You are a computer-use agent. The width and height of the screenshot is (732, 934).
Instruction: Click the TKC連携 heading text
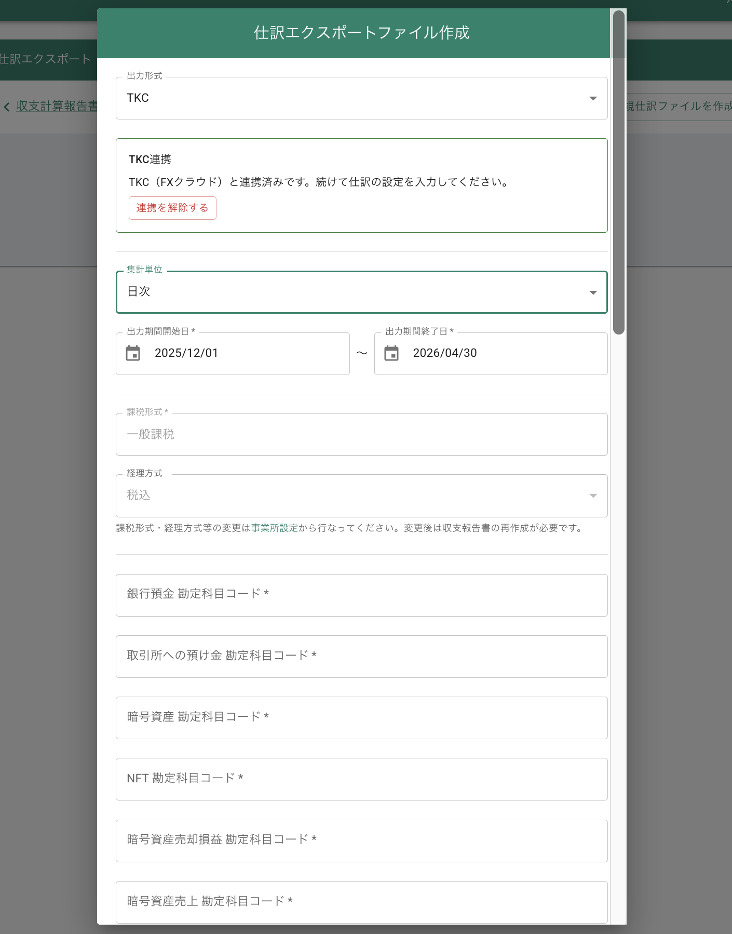click(x=150, y=159)
